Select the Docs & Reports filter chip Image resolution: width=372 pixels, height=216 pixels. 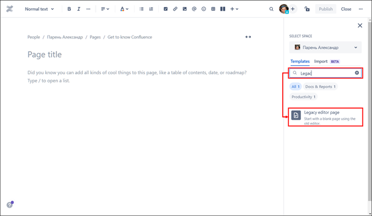320,87
